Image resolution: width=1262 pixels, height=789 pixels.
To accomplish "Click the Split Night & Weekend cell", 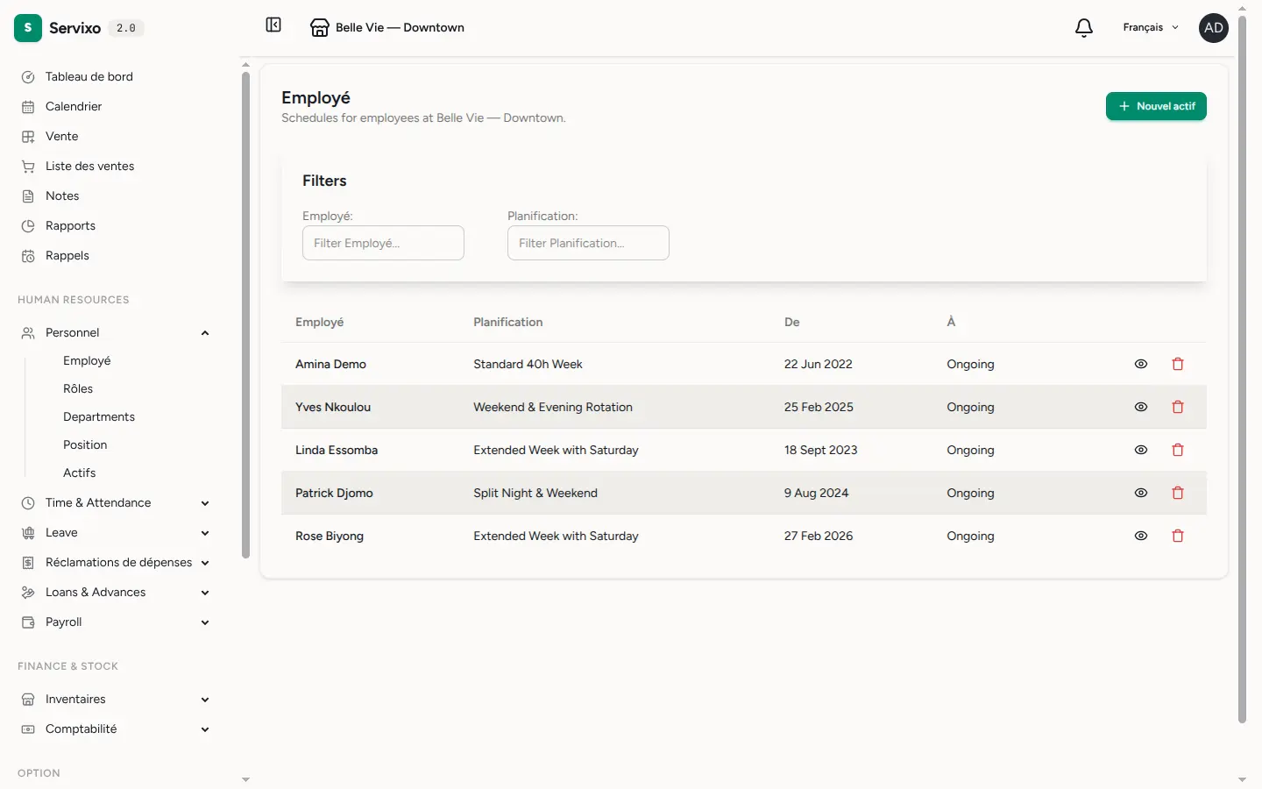I will pos(535,494).
